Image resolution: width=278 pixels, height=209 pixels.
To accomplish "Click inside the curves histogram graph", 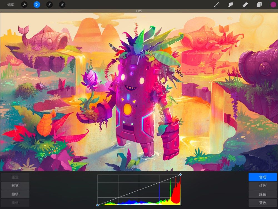I will tap(139, 190).
